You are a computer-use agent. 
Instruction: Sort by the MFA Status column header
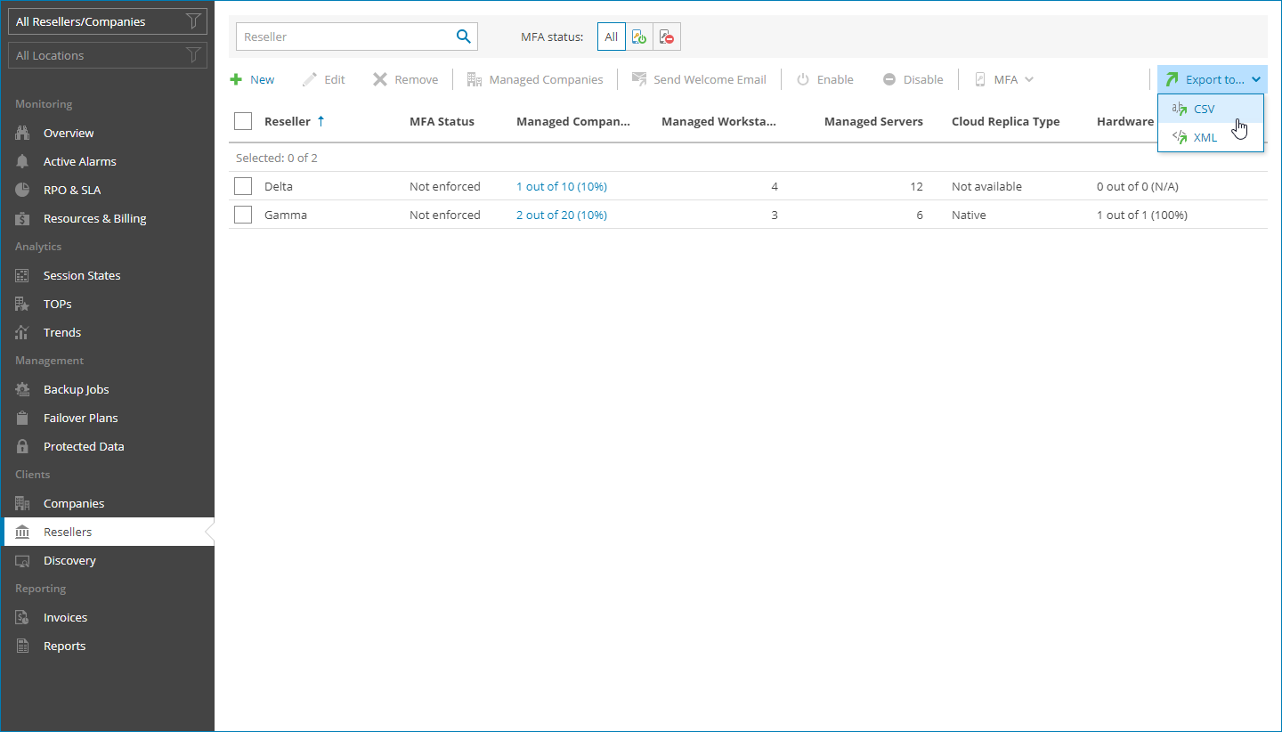(x=442, y=121)
